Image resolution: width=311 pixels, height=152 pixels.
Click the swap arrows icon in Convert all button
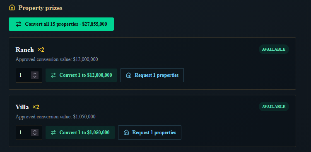(19, 24)
